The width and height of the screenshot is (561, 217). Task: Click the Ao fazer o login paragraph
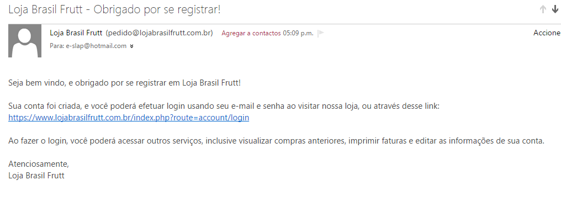tap(276, 141)
